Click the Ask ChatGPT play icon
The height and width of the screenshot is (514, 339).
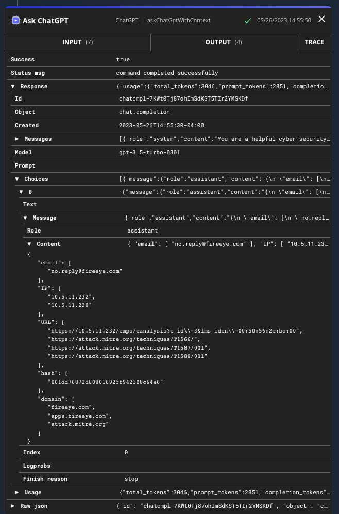tap(15, 21)
